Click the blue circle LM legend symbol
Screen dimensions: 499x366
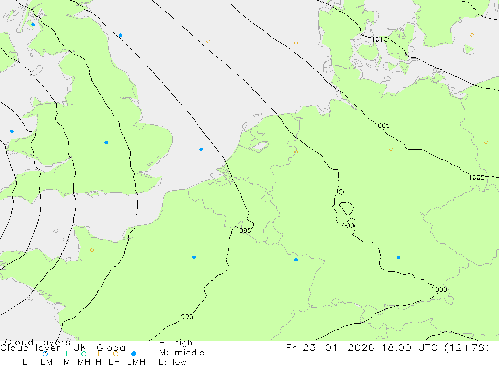point(45,354)
